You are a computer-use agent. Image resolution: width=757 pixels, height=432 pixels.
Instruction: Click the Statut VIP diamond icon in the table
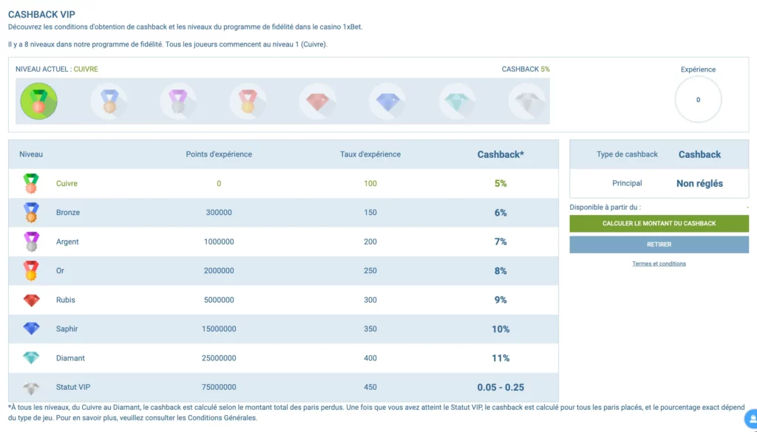point(31,388)
